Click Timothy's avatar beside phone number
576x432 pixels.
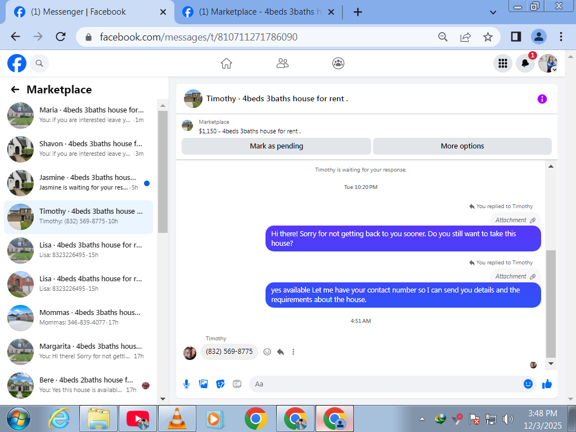[x=190, y=353]
